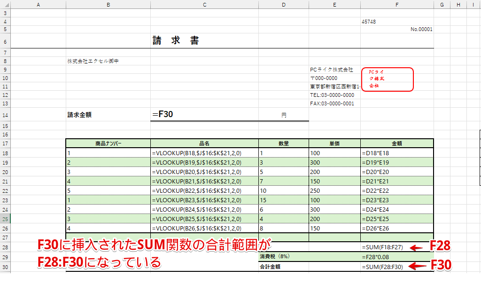The height and width of the screenshot is (293, 481).
Task: Select the =SUM(F18:F27) cell
Action: pyautogui.click(x=397, y=247)
